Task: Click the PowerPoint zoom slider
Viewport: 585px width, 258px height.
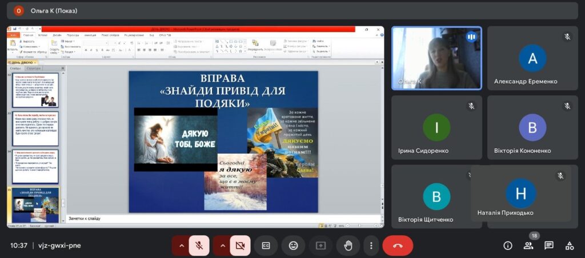Action: click(x=359, y=226)
